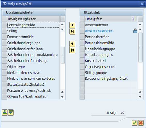Select row marker for Saksbehandlergruppe
Image resolution: width=146 pixels, height=128 pixels.
[4, 43]
